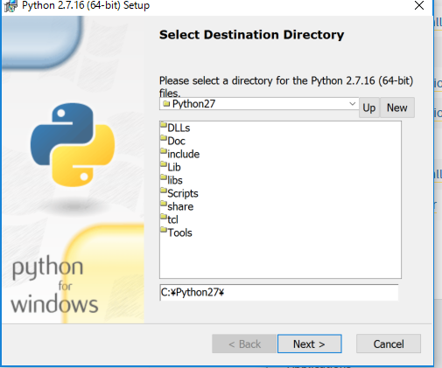Click the Cancel button
This screenshot has width=442, height=368.
pos(389,344)
